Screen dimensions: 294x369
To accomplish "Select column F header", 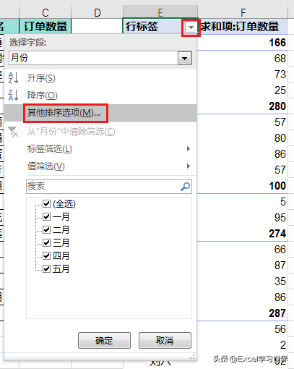I will (x=243, y=12).
